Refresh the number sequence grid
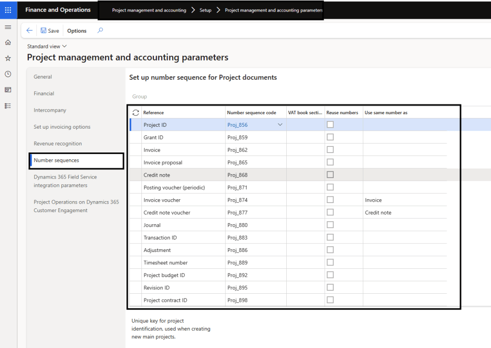Screen dimensions: 491x348 (136, 113)
